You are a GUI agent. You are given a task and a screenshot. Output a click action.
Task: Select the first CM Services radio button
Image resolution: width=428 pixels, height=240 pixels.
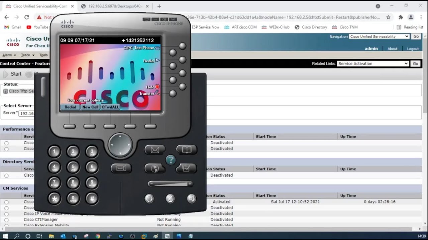6,202
